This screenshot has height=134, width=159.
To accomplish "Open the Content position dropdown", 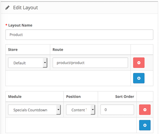I will (x=80, y=110).
